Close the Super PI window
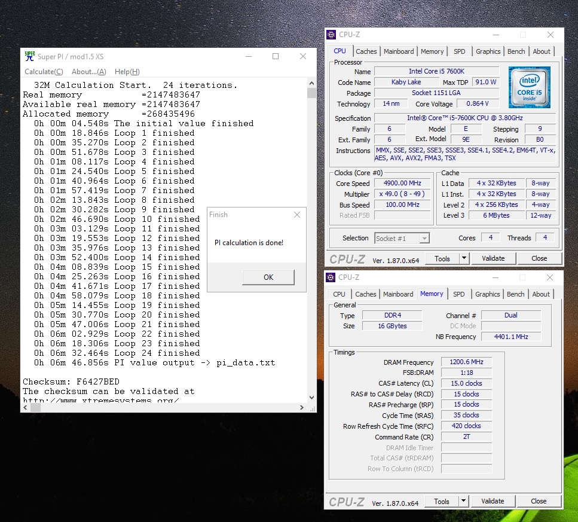578x522 pixels. click(x=303, y=56)
